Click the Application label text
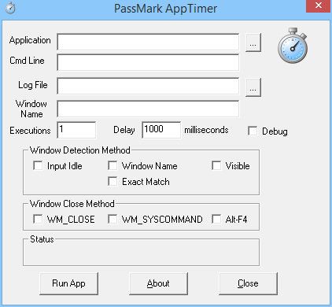This screenshot has height=307, width=332. coord(30,40)
